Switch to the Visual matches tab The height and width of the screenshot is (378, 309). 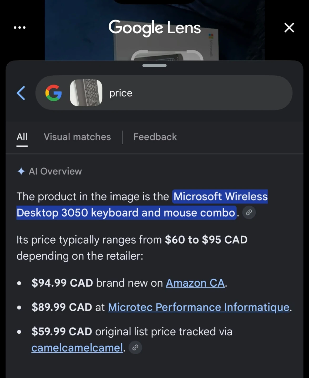click(x=77, y=137)
